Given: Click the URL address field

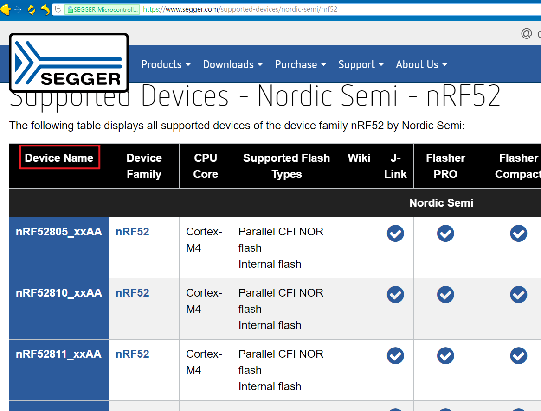Looking at the screenshot, I should click(x=325, y=9).
